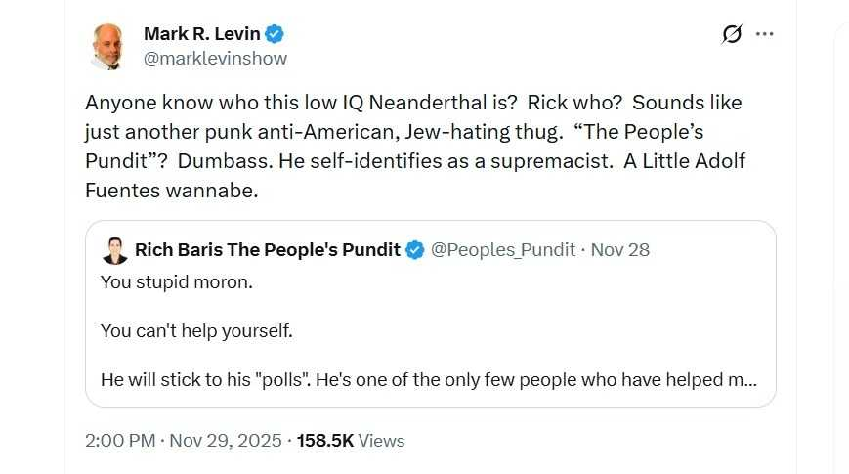This screenshot has height=474, width=849.
Task: Click the @marklevinshow handle
Action: [x=215, y=59]
